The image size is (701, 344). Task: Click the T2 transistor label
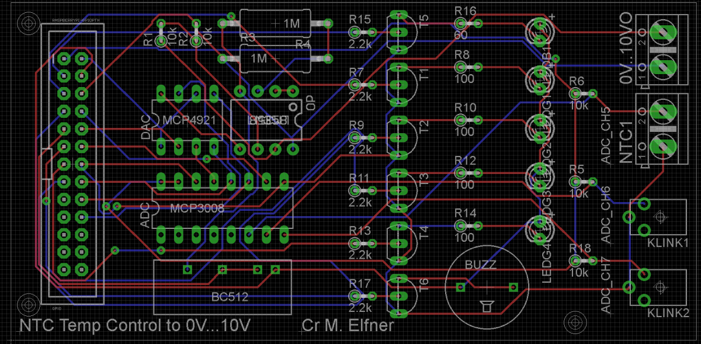tap(425, 127)
